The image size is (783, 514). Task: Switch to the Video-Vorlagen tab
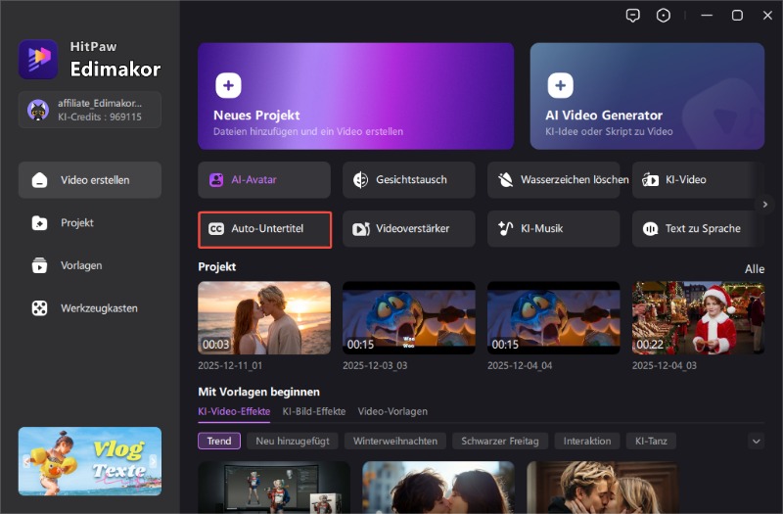[x=392, y=411]
